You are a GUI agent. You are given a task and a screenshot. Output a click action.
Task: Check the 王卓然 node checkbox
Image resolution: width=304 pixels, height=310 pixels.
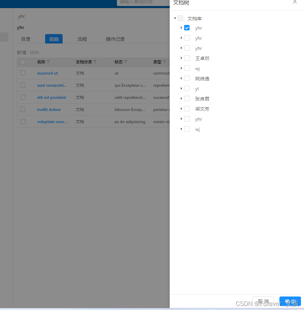pyautogui.click(x=187, y=58)
